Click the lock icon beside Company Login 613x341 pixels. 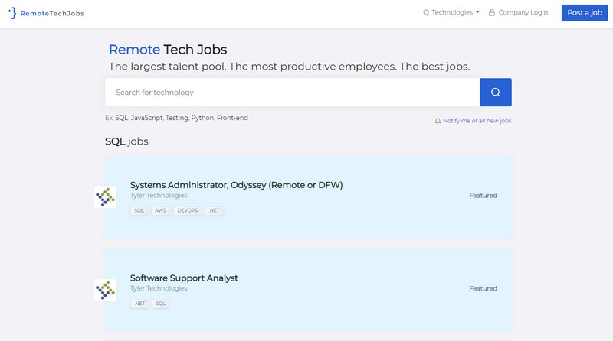click(x=492, y=12)
